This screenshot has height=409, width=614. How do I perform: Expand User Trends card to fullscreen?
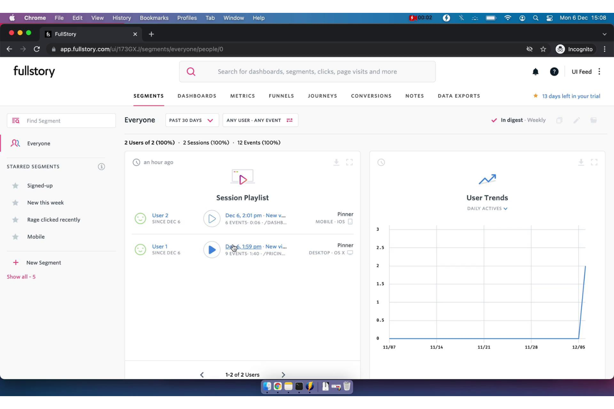(x=594, y=162)
